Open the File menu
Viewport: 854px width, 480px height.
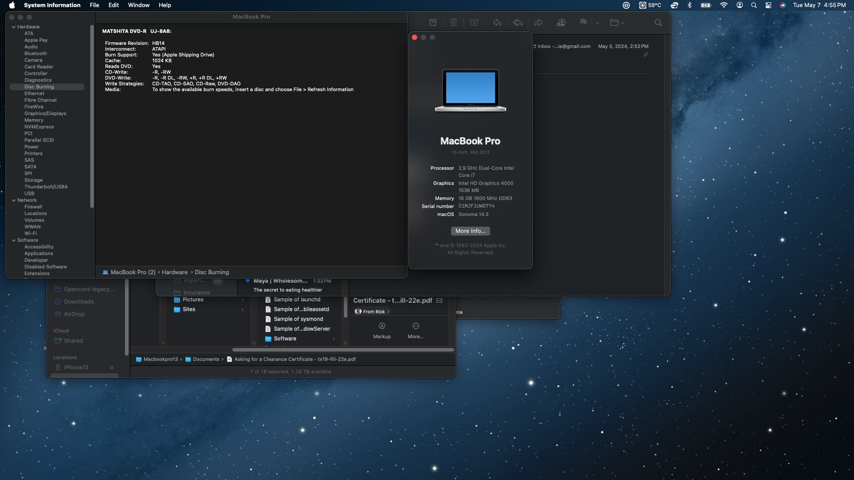tap(94, 5)
